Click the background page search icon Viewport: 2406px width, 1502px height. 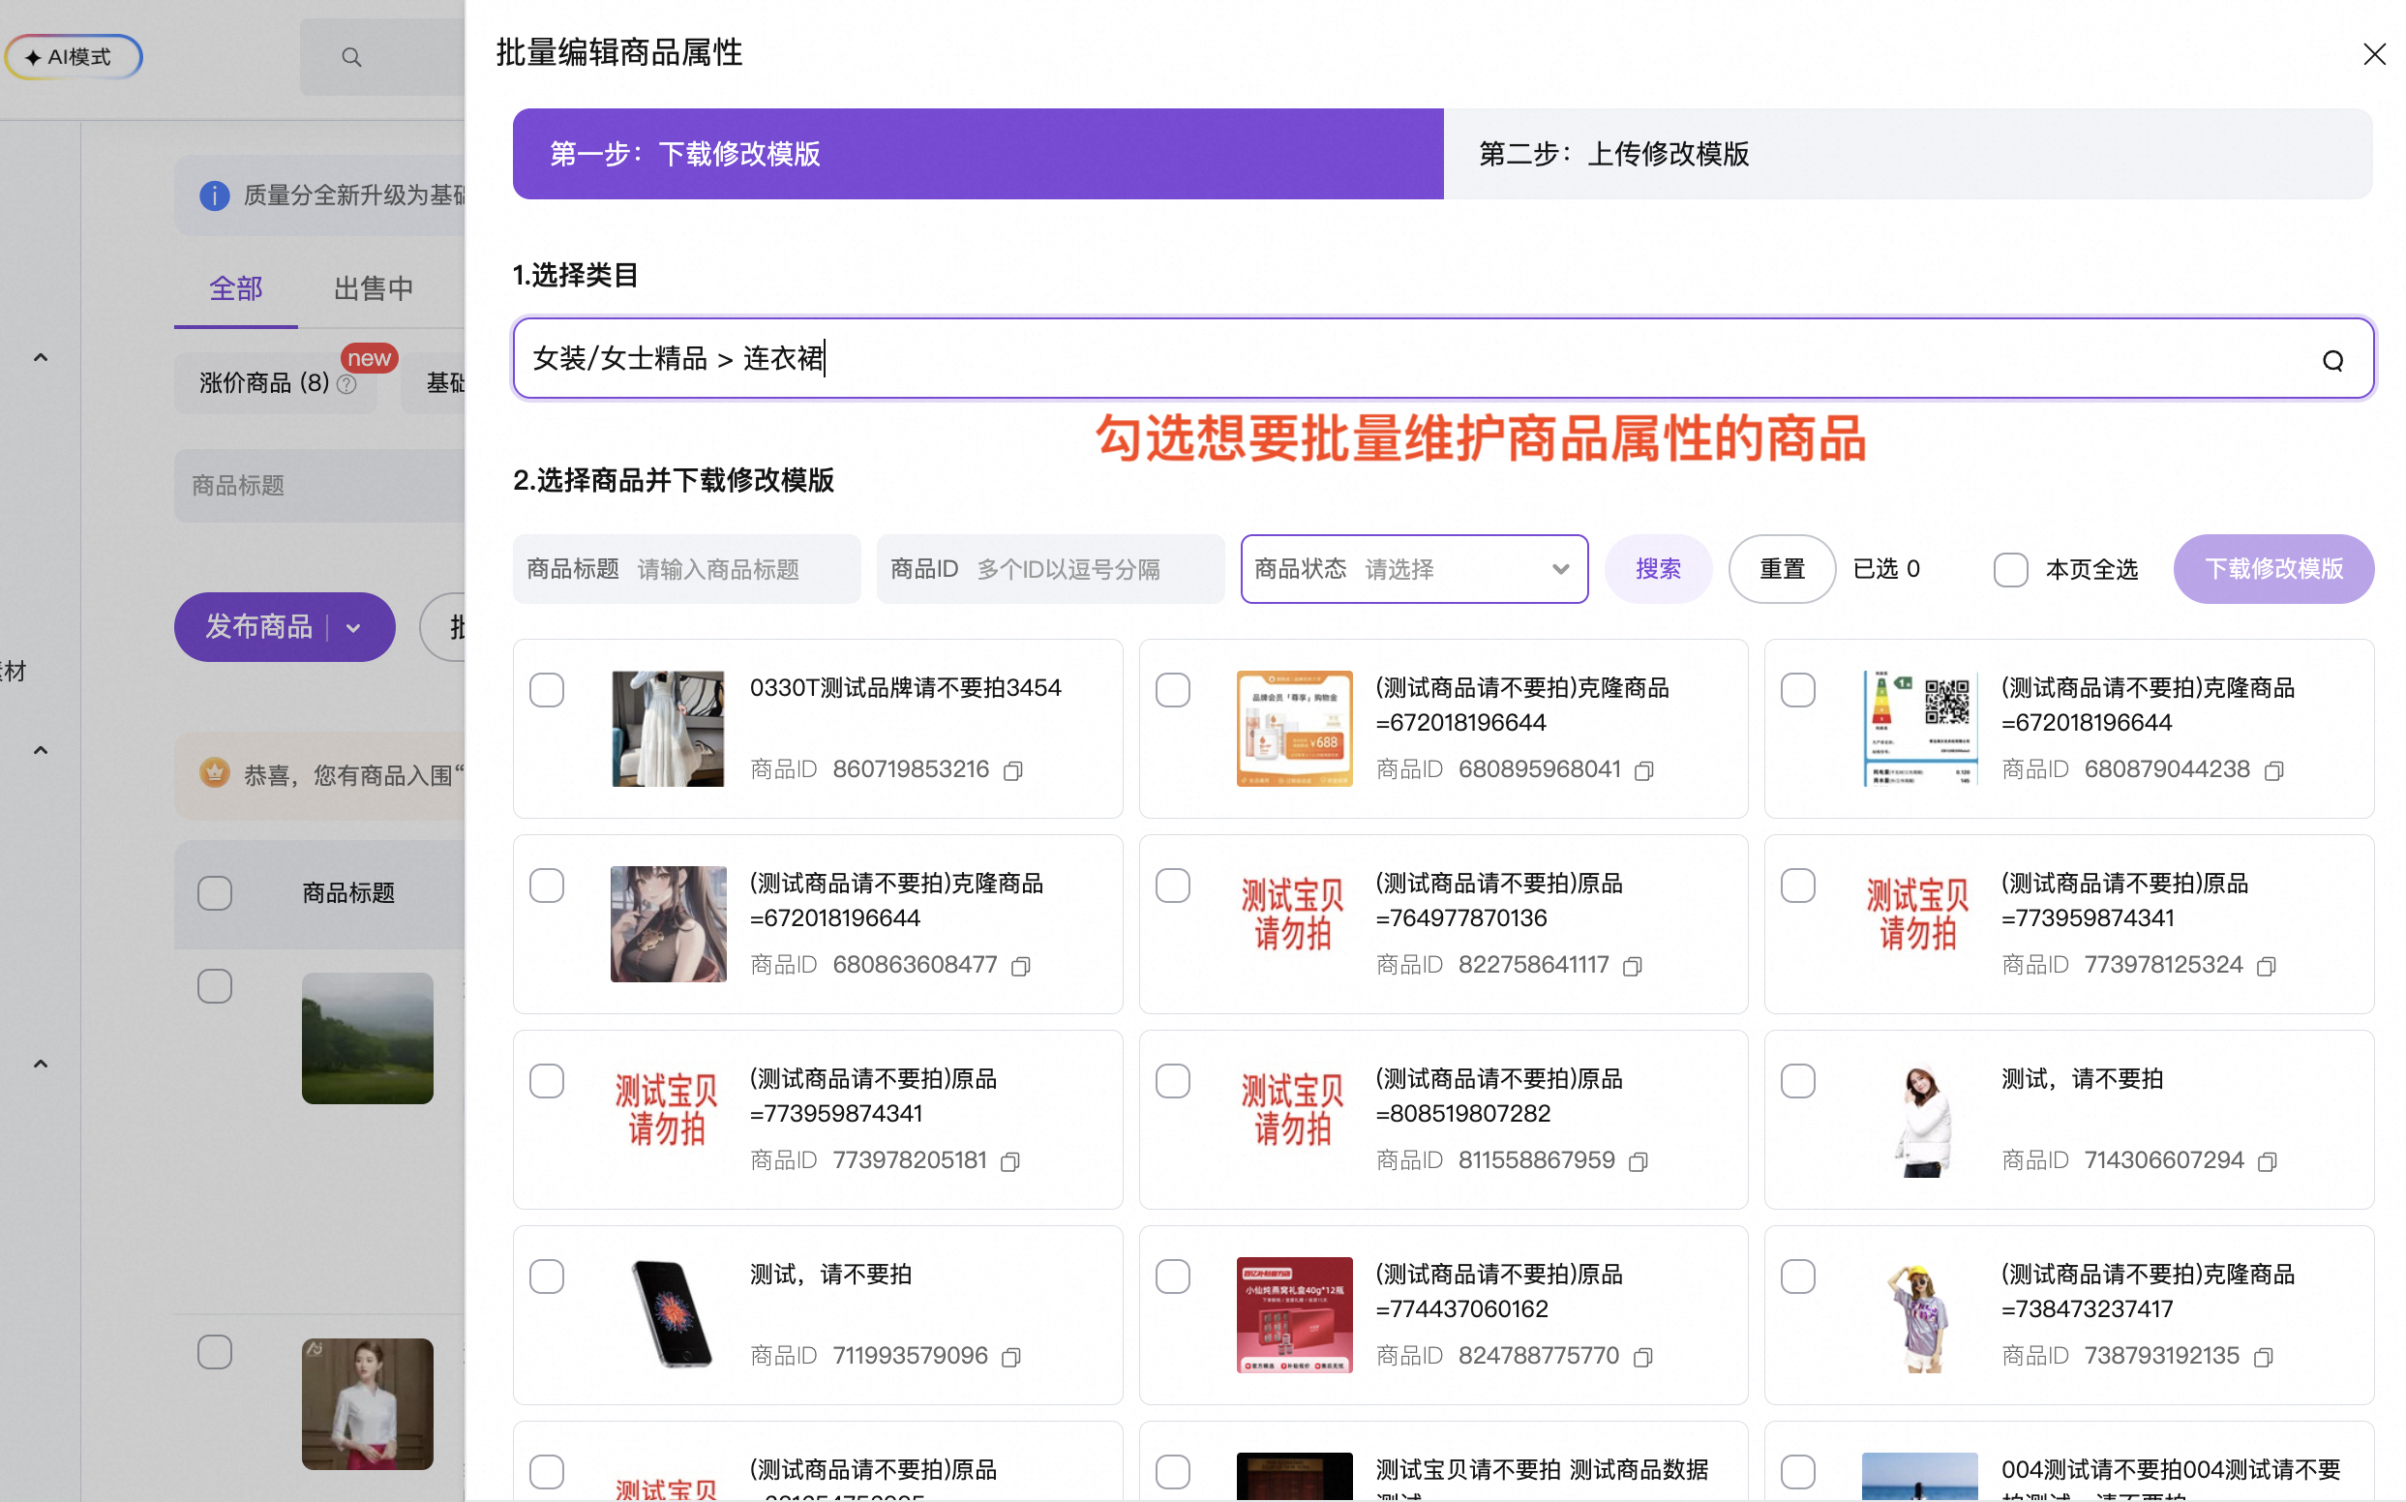(x=351, y=58)
